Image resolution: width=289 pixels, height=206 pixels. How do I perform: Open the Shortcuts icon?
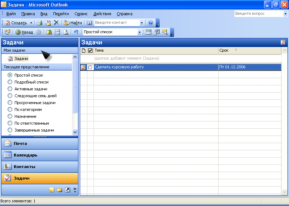[x=68, y=190]
